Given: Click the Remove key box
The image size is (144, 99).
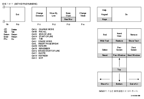Looking at the screenshot, I should pyautogui.click(x=134, y=36).
